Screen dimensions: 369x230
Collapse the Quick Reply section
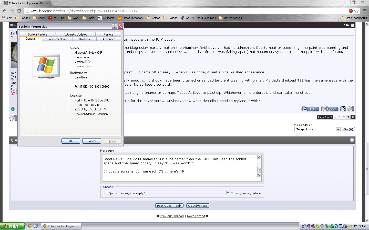pyautogui.click(x=352, y=140)
